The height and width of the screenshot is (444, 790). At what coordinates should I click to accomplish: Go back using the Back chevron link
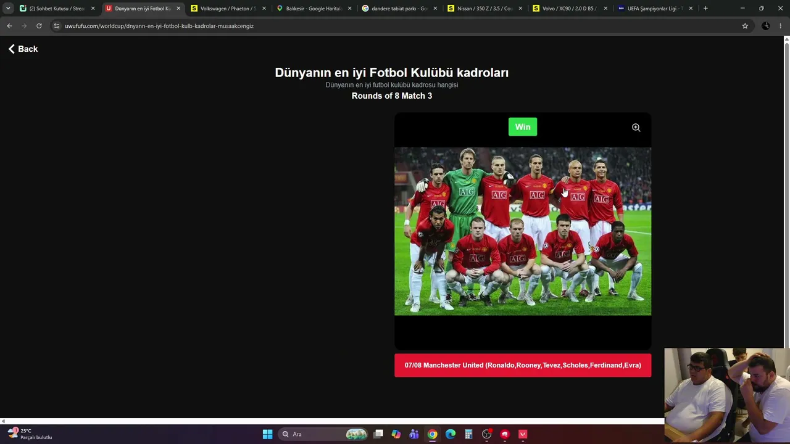click(x=23, y=49)
